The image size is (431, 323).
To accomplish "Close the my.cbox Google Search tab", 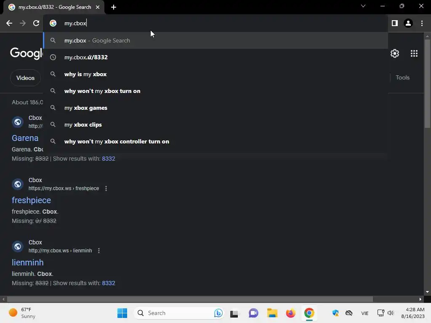I will (98, 7).
